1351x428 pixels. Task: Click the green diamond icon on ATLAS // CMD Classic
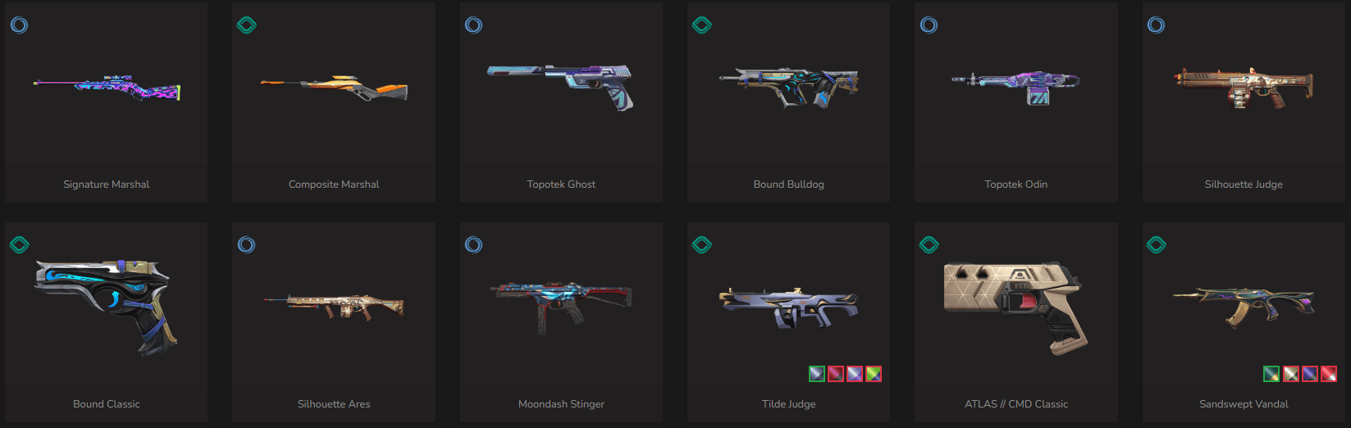tap(929, 244)
